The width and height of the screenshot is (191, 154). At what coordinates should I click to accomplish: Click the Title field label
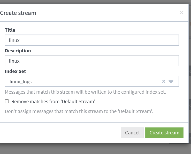point(10,30)
